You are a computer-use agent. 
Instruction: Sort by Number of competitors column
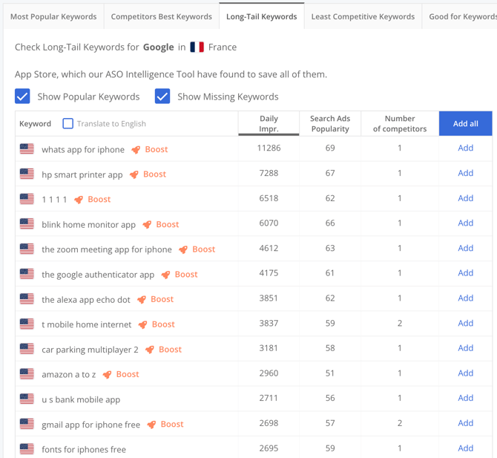[399, 123]
